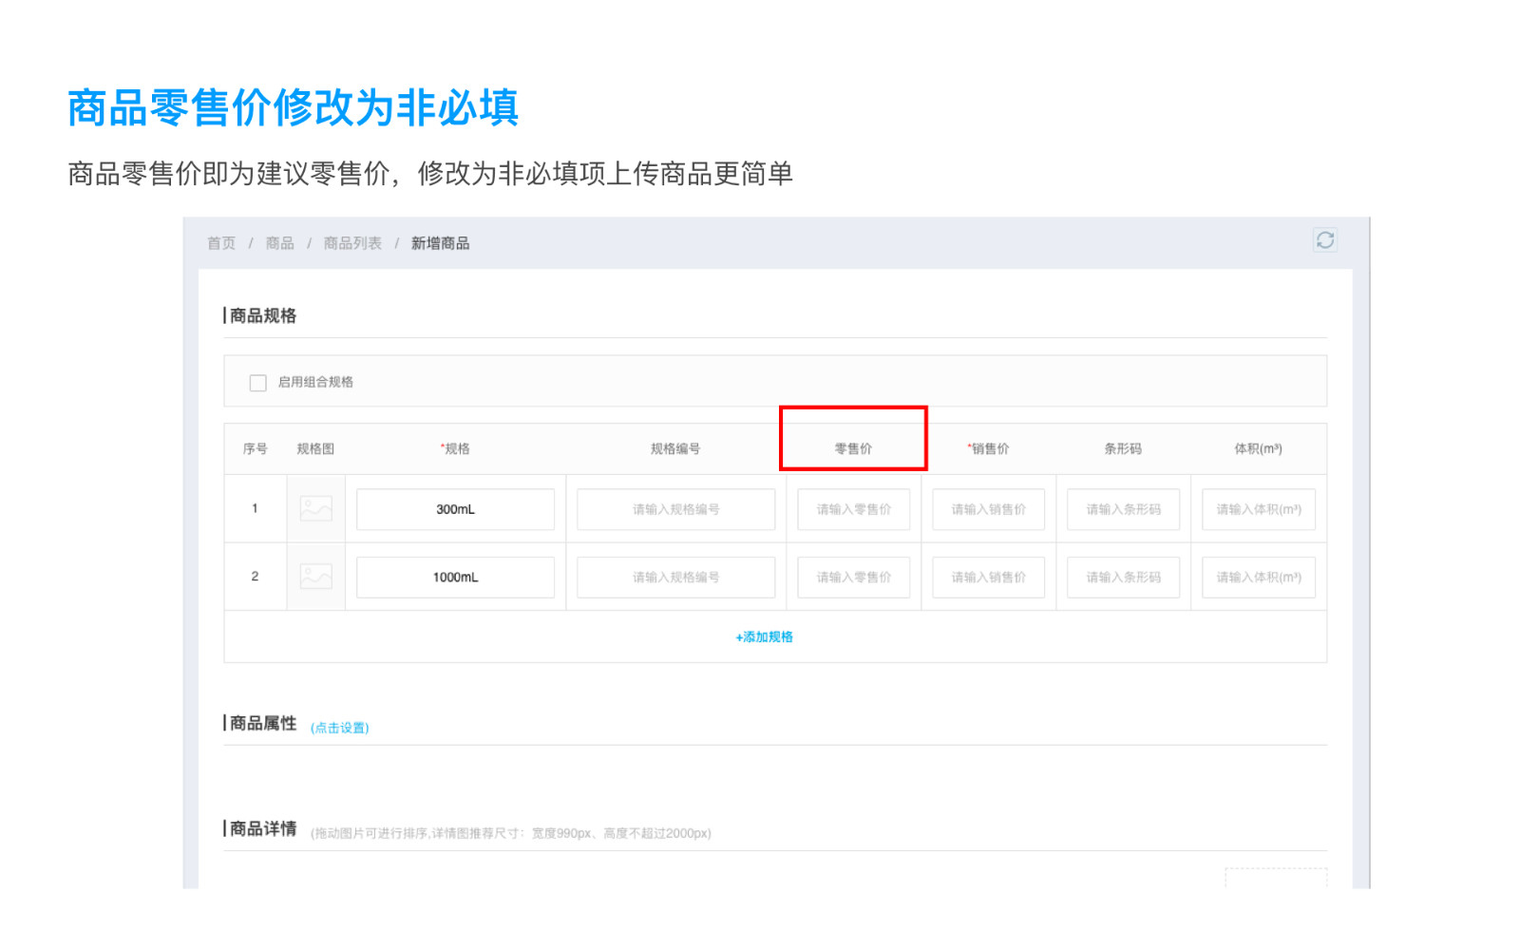Click the 300mL specification name field
This screenshot has height=950, width=1520.
click(x=455, y=510)
